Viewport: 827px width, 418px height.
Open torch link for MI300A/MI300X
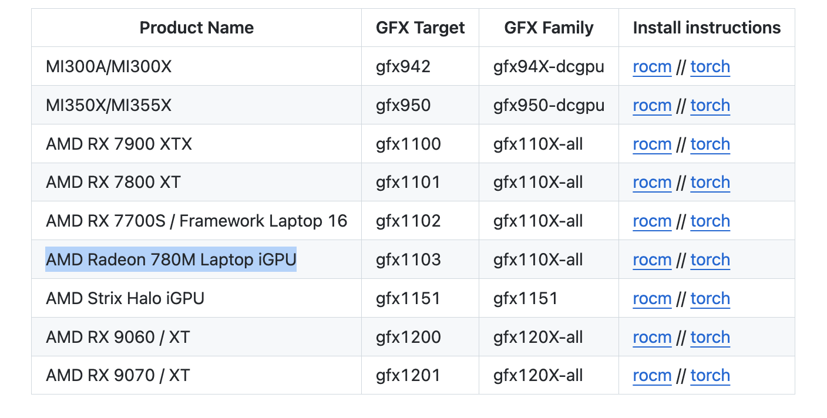[710, 67]
